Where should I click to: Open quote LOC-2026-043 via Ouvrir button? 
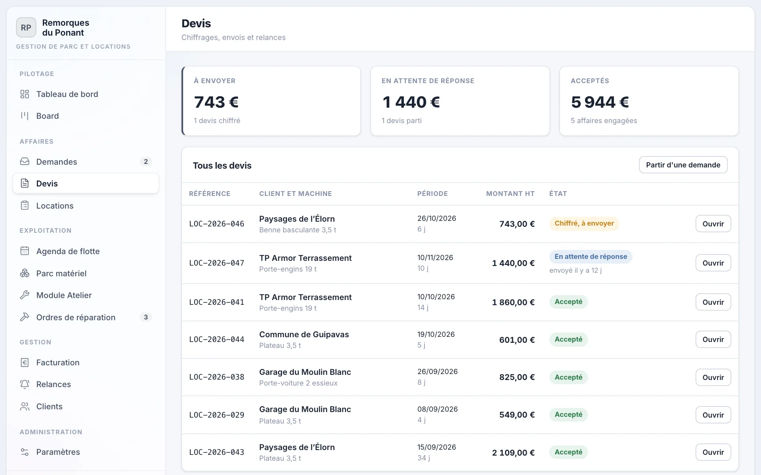pos(713,452)
